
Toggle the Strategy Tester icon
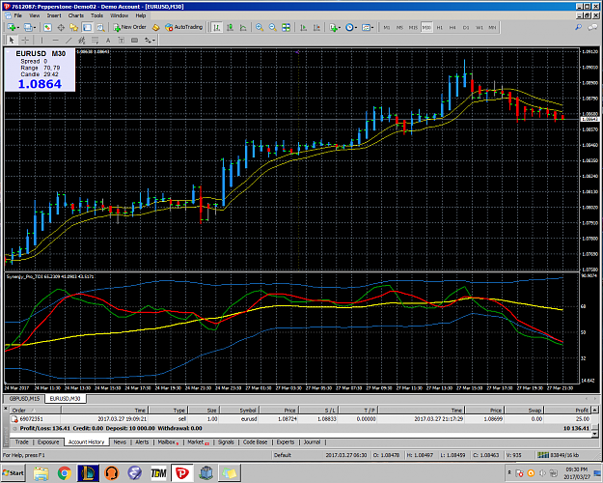click(x=100, y=27)
